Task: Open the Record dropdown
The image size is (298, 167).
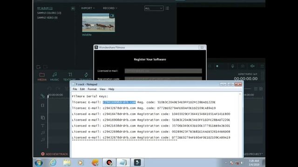Action: (x=110, y=8)
